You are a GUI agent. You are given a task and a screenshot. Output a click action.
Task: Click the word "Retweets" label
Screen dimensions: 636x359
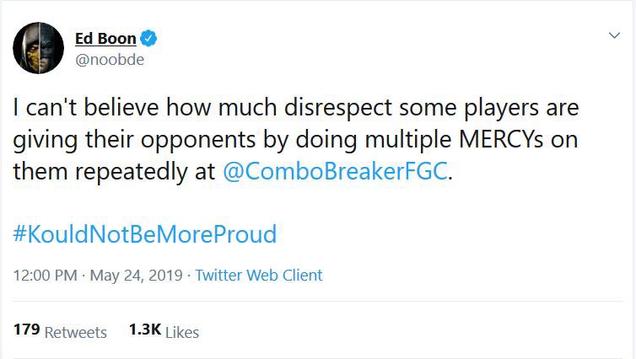point(76,332)
